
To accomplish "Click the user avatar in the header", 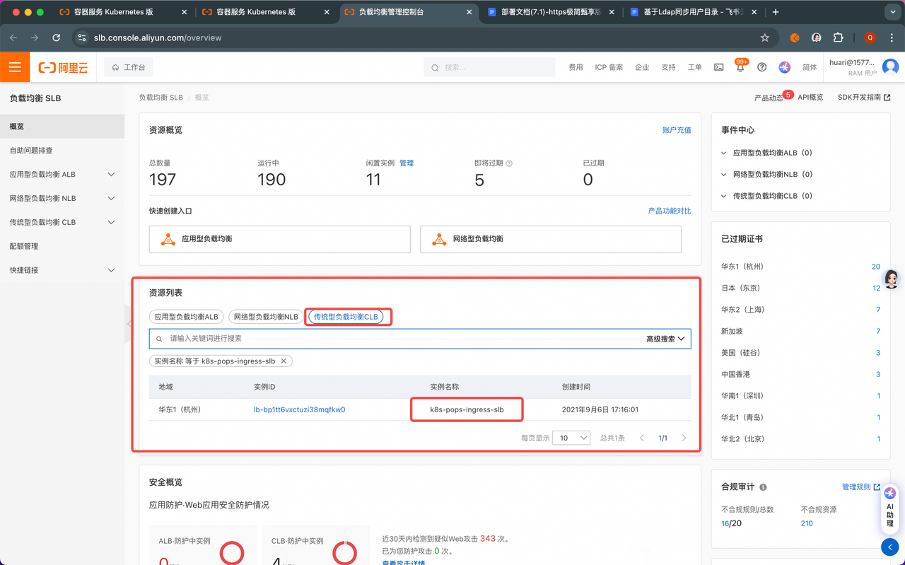I will click(x=890, y=67).
